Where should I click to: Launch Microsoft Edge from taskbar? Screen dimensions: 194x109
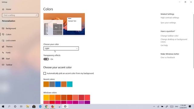[x=40, y=106]
